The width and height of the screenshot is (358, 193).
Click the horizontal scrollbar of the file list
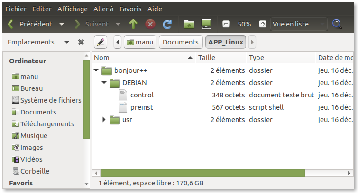[202, 173]
